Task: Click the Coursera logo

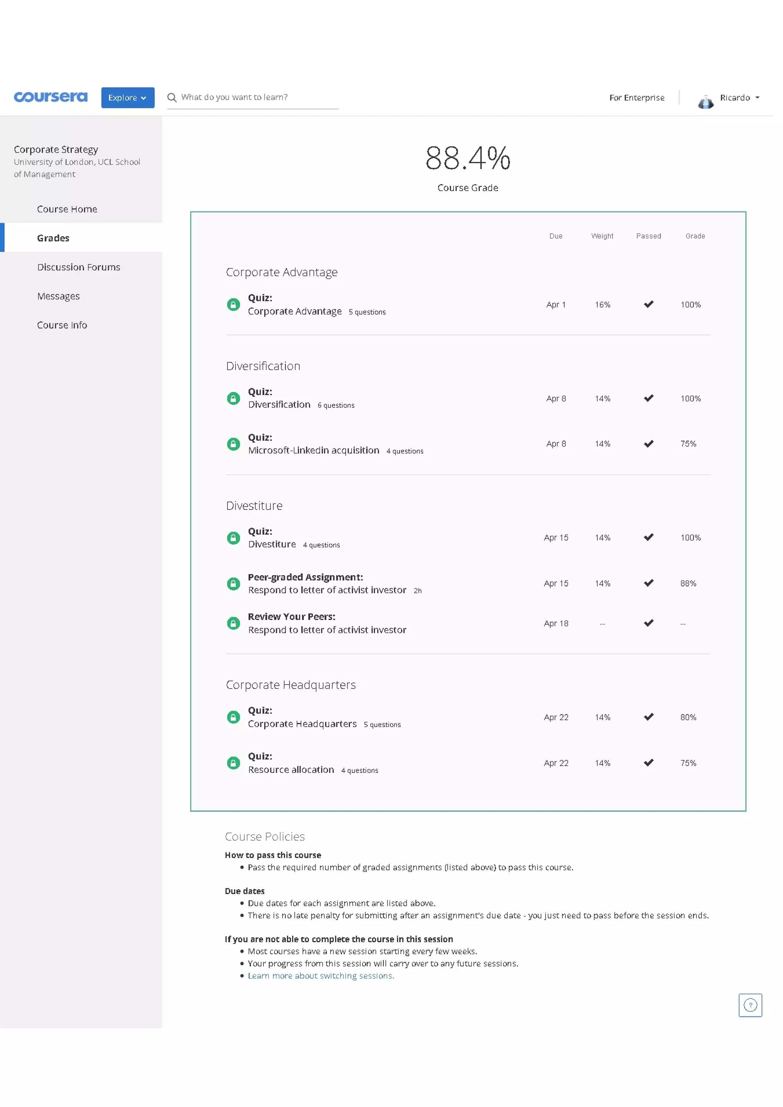Action: pyautogui.click(x=50, y=97)
